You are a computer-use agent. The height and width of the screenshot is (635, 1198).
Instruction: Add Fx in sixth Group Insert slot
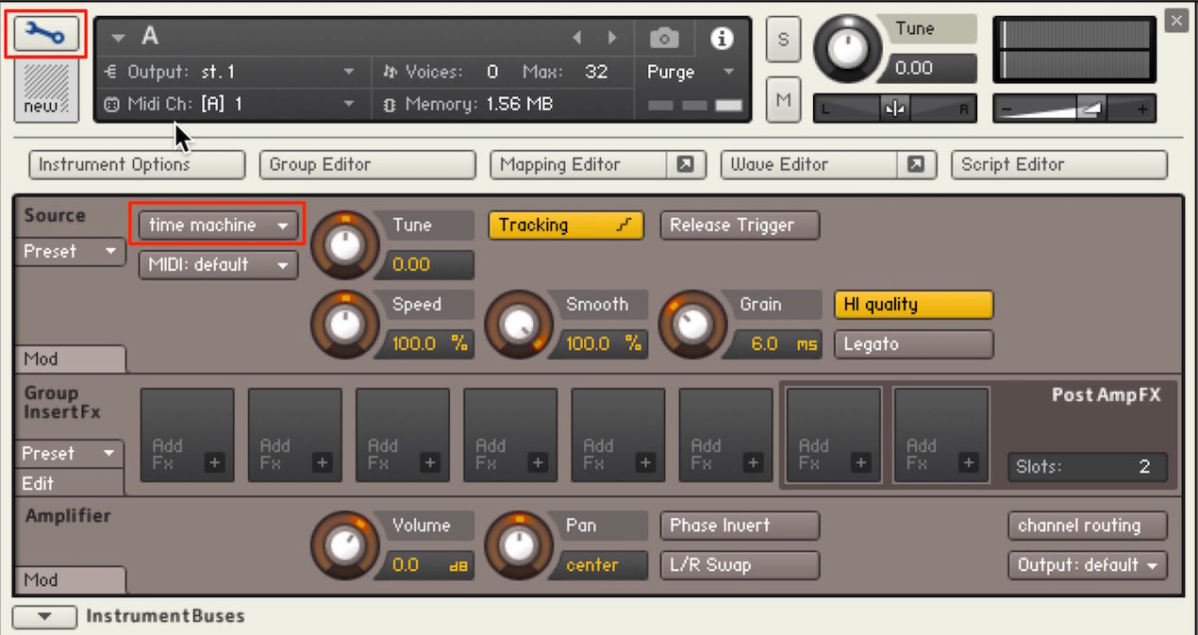(x=725, y=435)
